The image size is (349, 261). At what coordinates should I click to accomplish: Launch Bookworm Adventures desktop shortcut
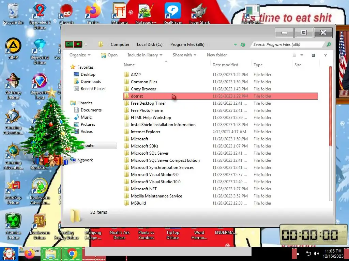click(40, 191)
